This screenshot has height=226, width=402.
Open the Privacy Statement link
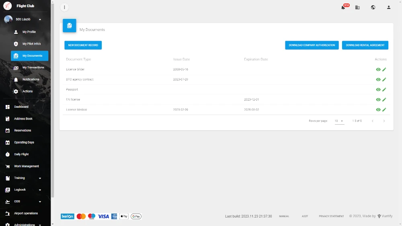coord(331,216)
